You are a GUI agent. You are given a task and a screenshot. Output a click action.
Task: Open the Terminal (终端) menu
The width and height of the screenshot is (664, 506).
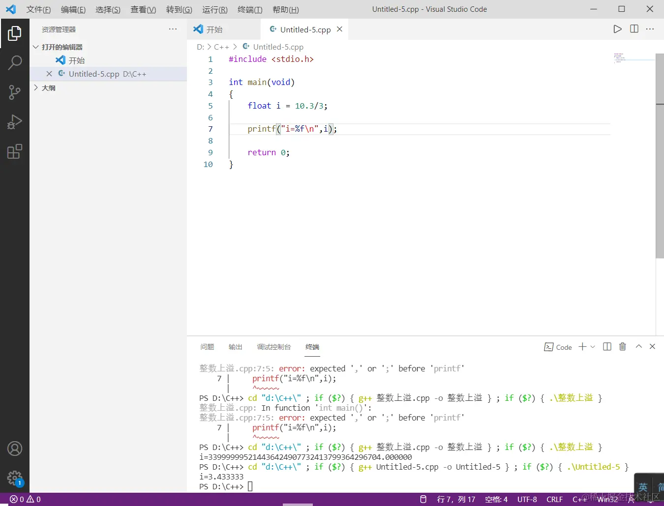click(x=250, y=9)
